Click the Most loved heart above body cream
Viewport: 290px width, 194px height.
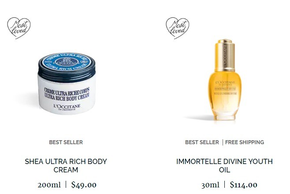[x=19, y=28]
